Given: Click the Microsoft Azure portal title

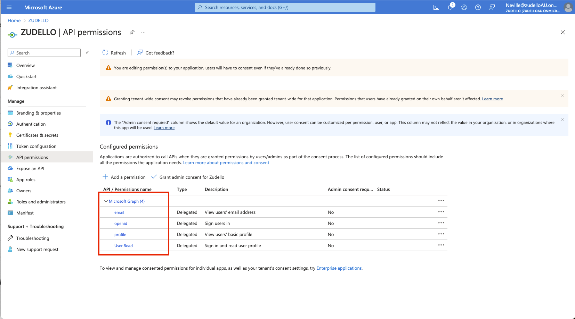Looking at the screenshot, I should tap(43, 7).
